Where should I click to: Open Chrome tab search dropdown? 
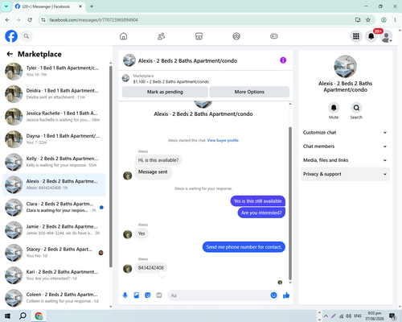tap(6, 6)
